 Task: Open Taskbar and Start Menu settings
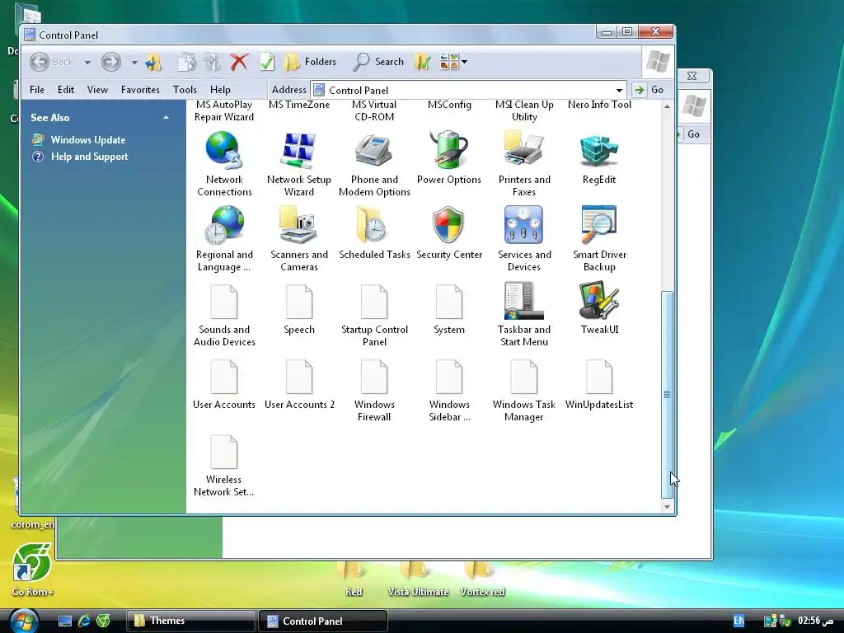[x=523, y=314]
